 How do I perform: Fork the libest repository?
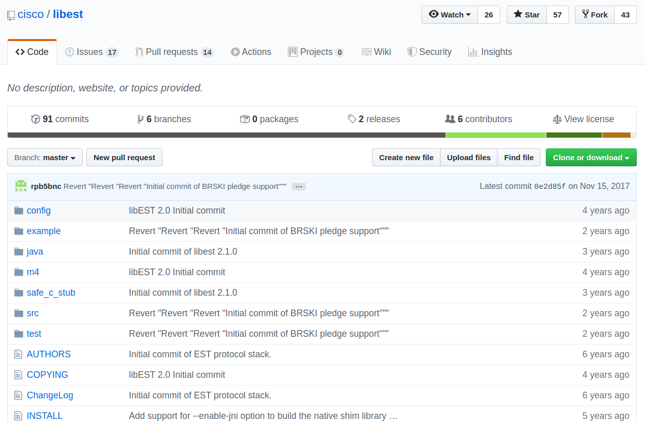coord(595,15)
